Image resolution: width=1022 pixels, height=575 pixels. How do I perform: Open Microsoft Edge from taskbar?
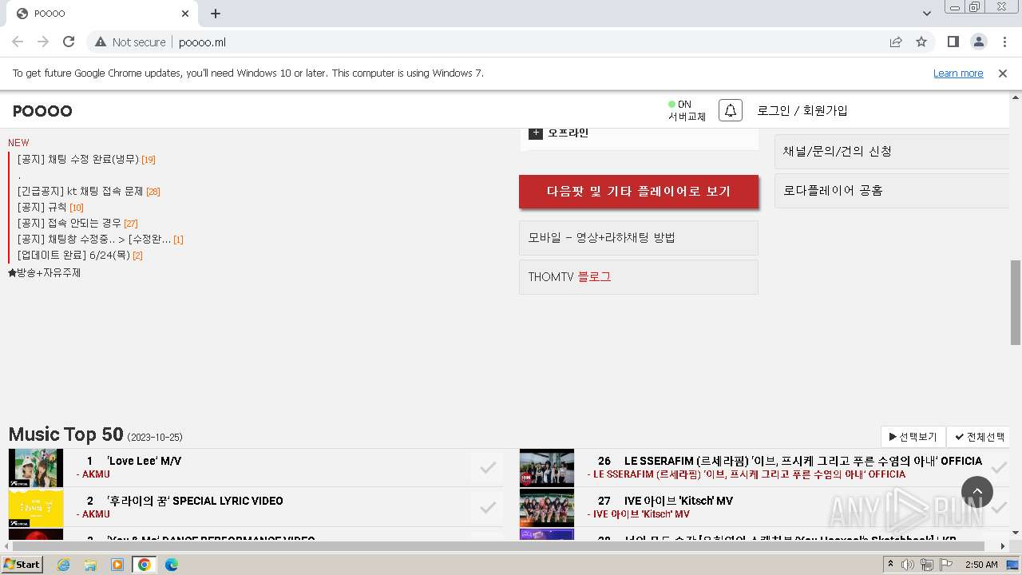click(172, 565)
